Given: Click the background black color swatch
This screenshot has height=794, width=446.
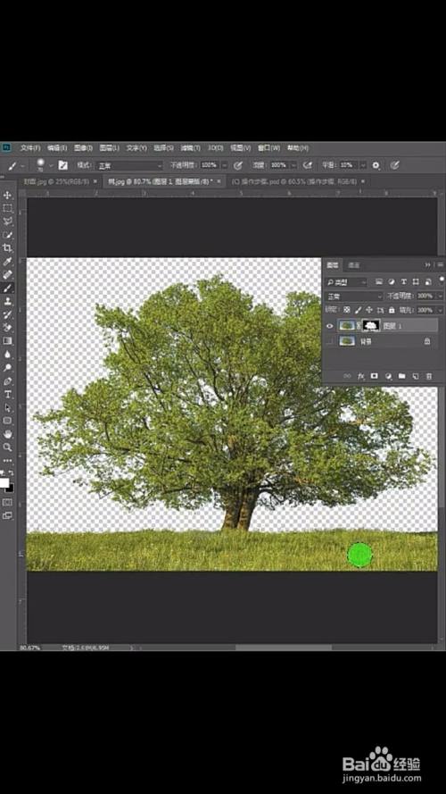Looking at the screenshot, I should pyautogui.click(x=11, y=489).
